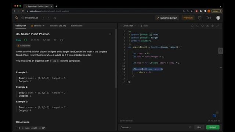
Task: Click the Easy difficulty label
Action: 19,40
